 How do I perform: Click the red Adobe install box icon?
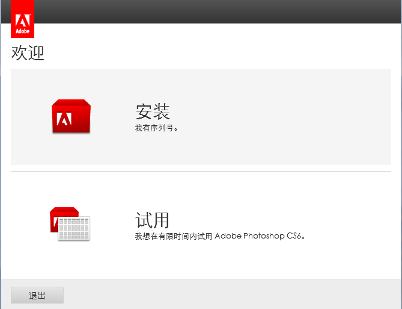(x=71, y=116)
